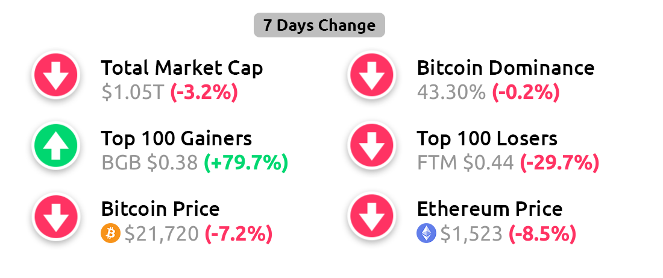Viewport: 663px width, 278px height.
Task: Click the Bitcoin Price red down arrow icon
Action: click(x=56, y=216)
